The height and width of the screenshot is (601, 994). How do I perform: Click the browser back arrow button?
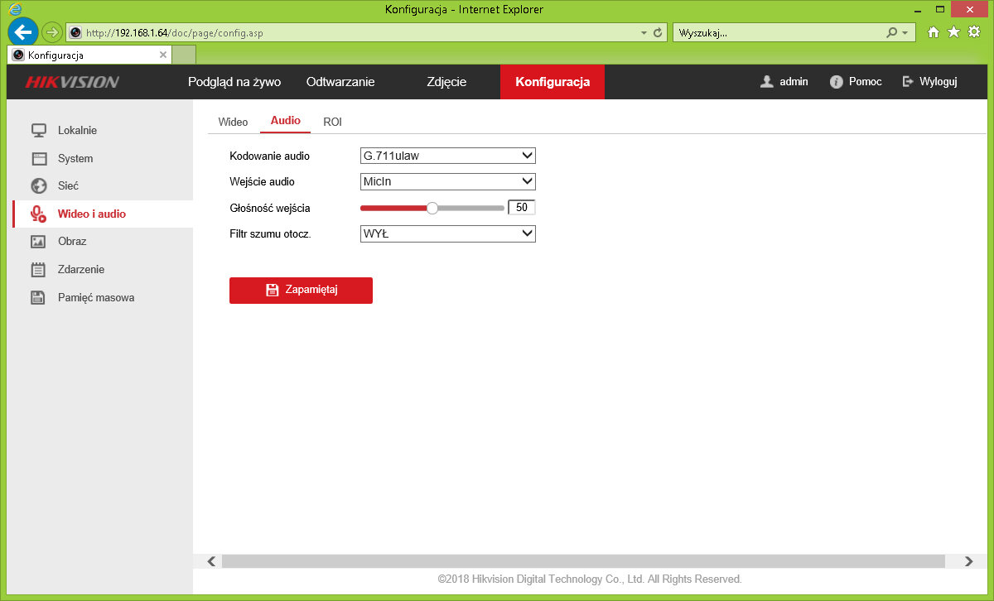coord(22,32)
